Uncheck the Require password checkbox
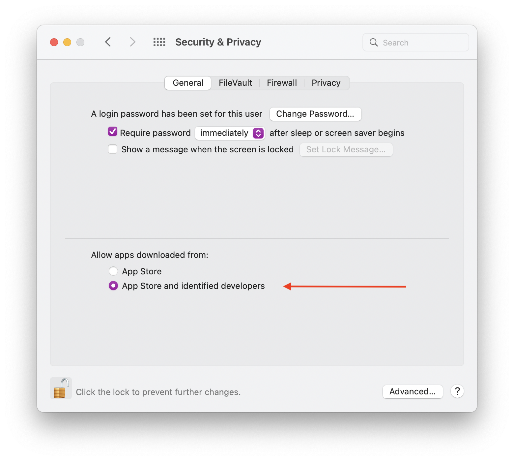The width and height of the screenshot is (514, 461). pyautogui.click(x=113, y=132)
